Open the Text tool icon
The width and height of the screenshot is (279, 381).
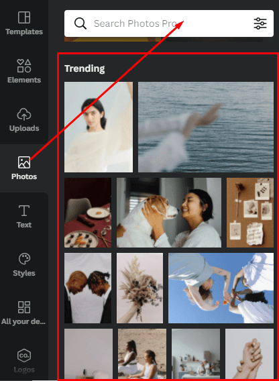point(24,211)
